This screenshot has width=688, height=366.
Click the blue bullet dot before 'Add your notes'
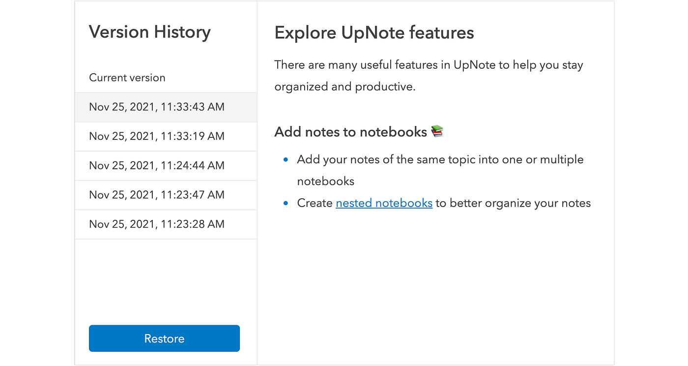[286, 160]
